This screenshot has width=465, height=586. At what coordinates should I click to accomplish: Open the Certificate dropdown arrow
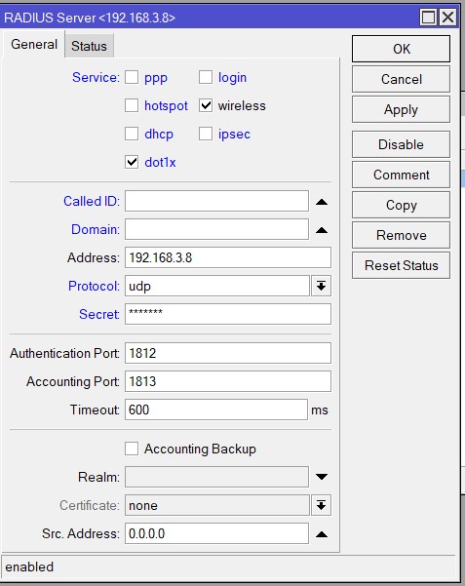(x=321, y=505)
